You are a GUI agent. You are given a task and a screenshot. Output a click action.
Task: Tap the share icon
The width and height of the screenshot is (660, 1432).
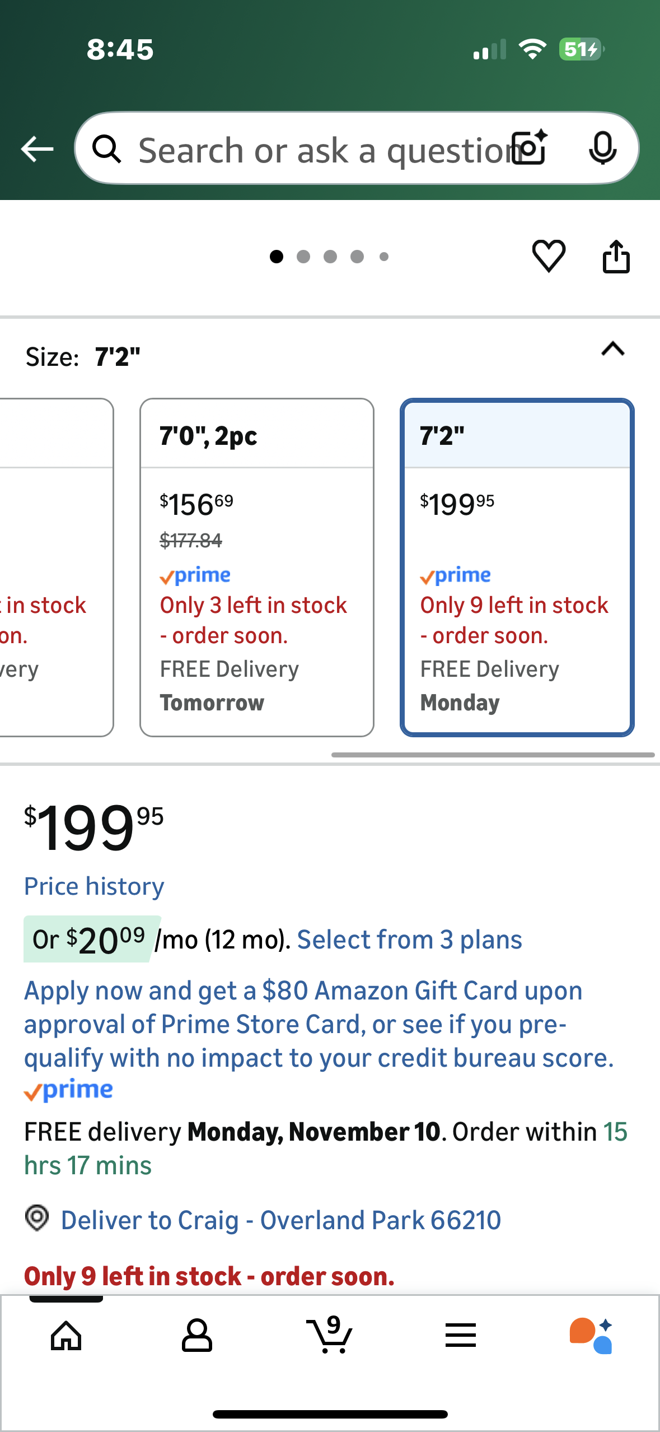616,257
